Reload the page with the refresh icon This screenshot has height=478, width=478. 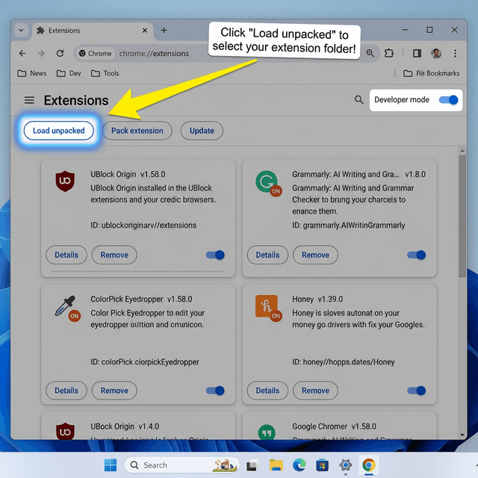(60, 53)
